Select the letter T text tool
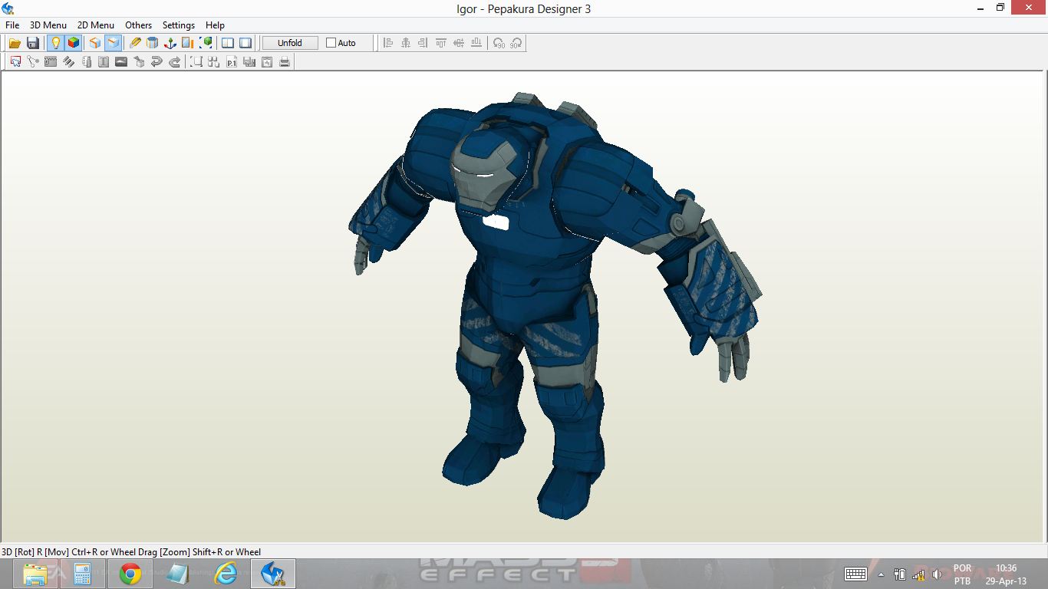 [104, 61]
